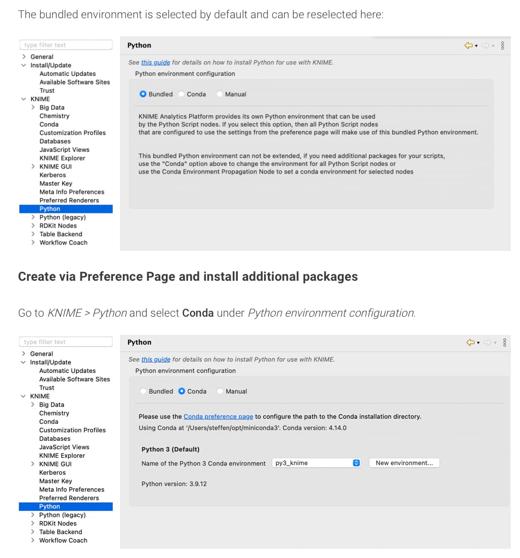Select Kerberos in the bottom tree
Screen dimensions: 520x558
(x=52, y=473)
